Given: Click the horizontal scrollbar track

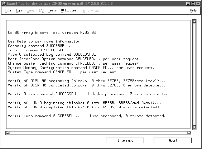Looking at the screenshot, I should click(x=98, y=133).
